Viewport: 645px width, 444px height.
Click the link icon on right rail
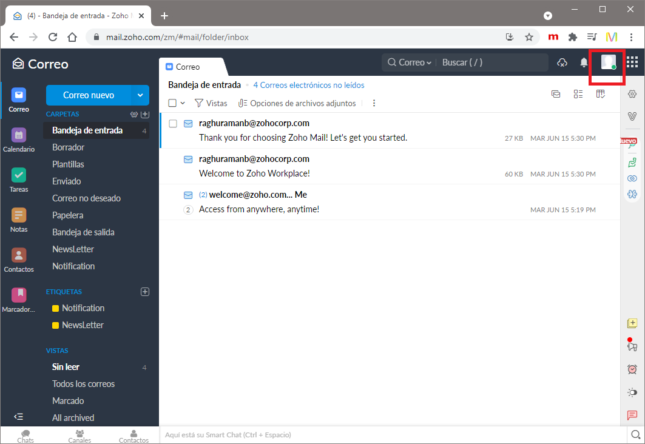632,178
